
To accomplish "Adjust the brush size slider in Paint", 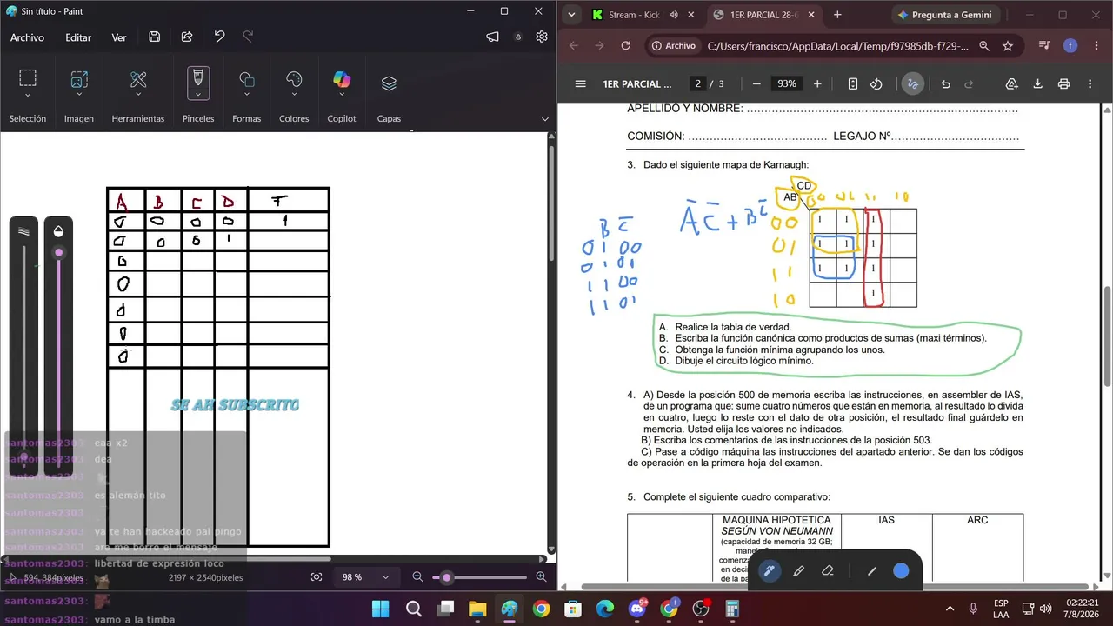I will 23,348.
